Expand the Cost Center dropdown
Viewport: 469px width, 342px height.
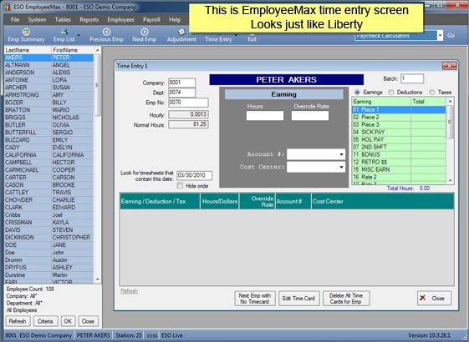[x=341, y=167]
